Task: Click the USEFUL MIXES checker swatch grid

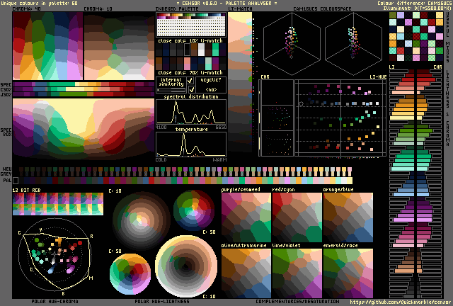Action: coord(416,36)
